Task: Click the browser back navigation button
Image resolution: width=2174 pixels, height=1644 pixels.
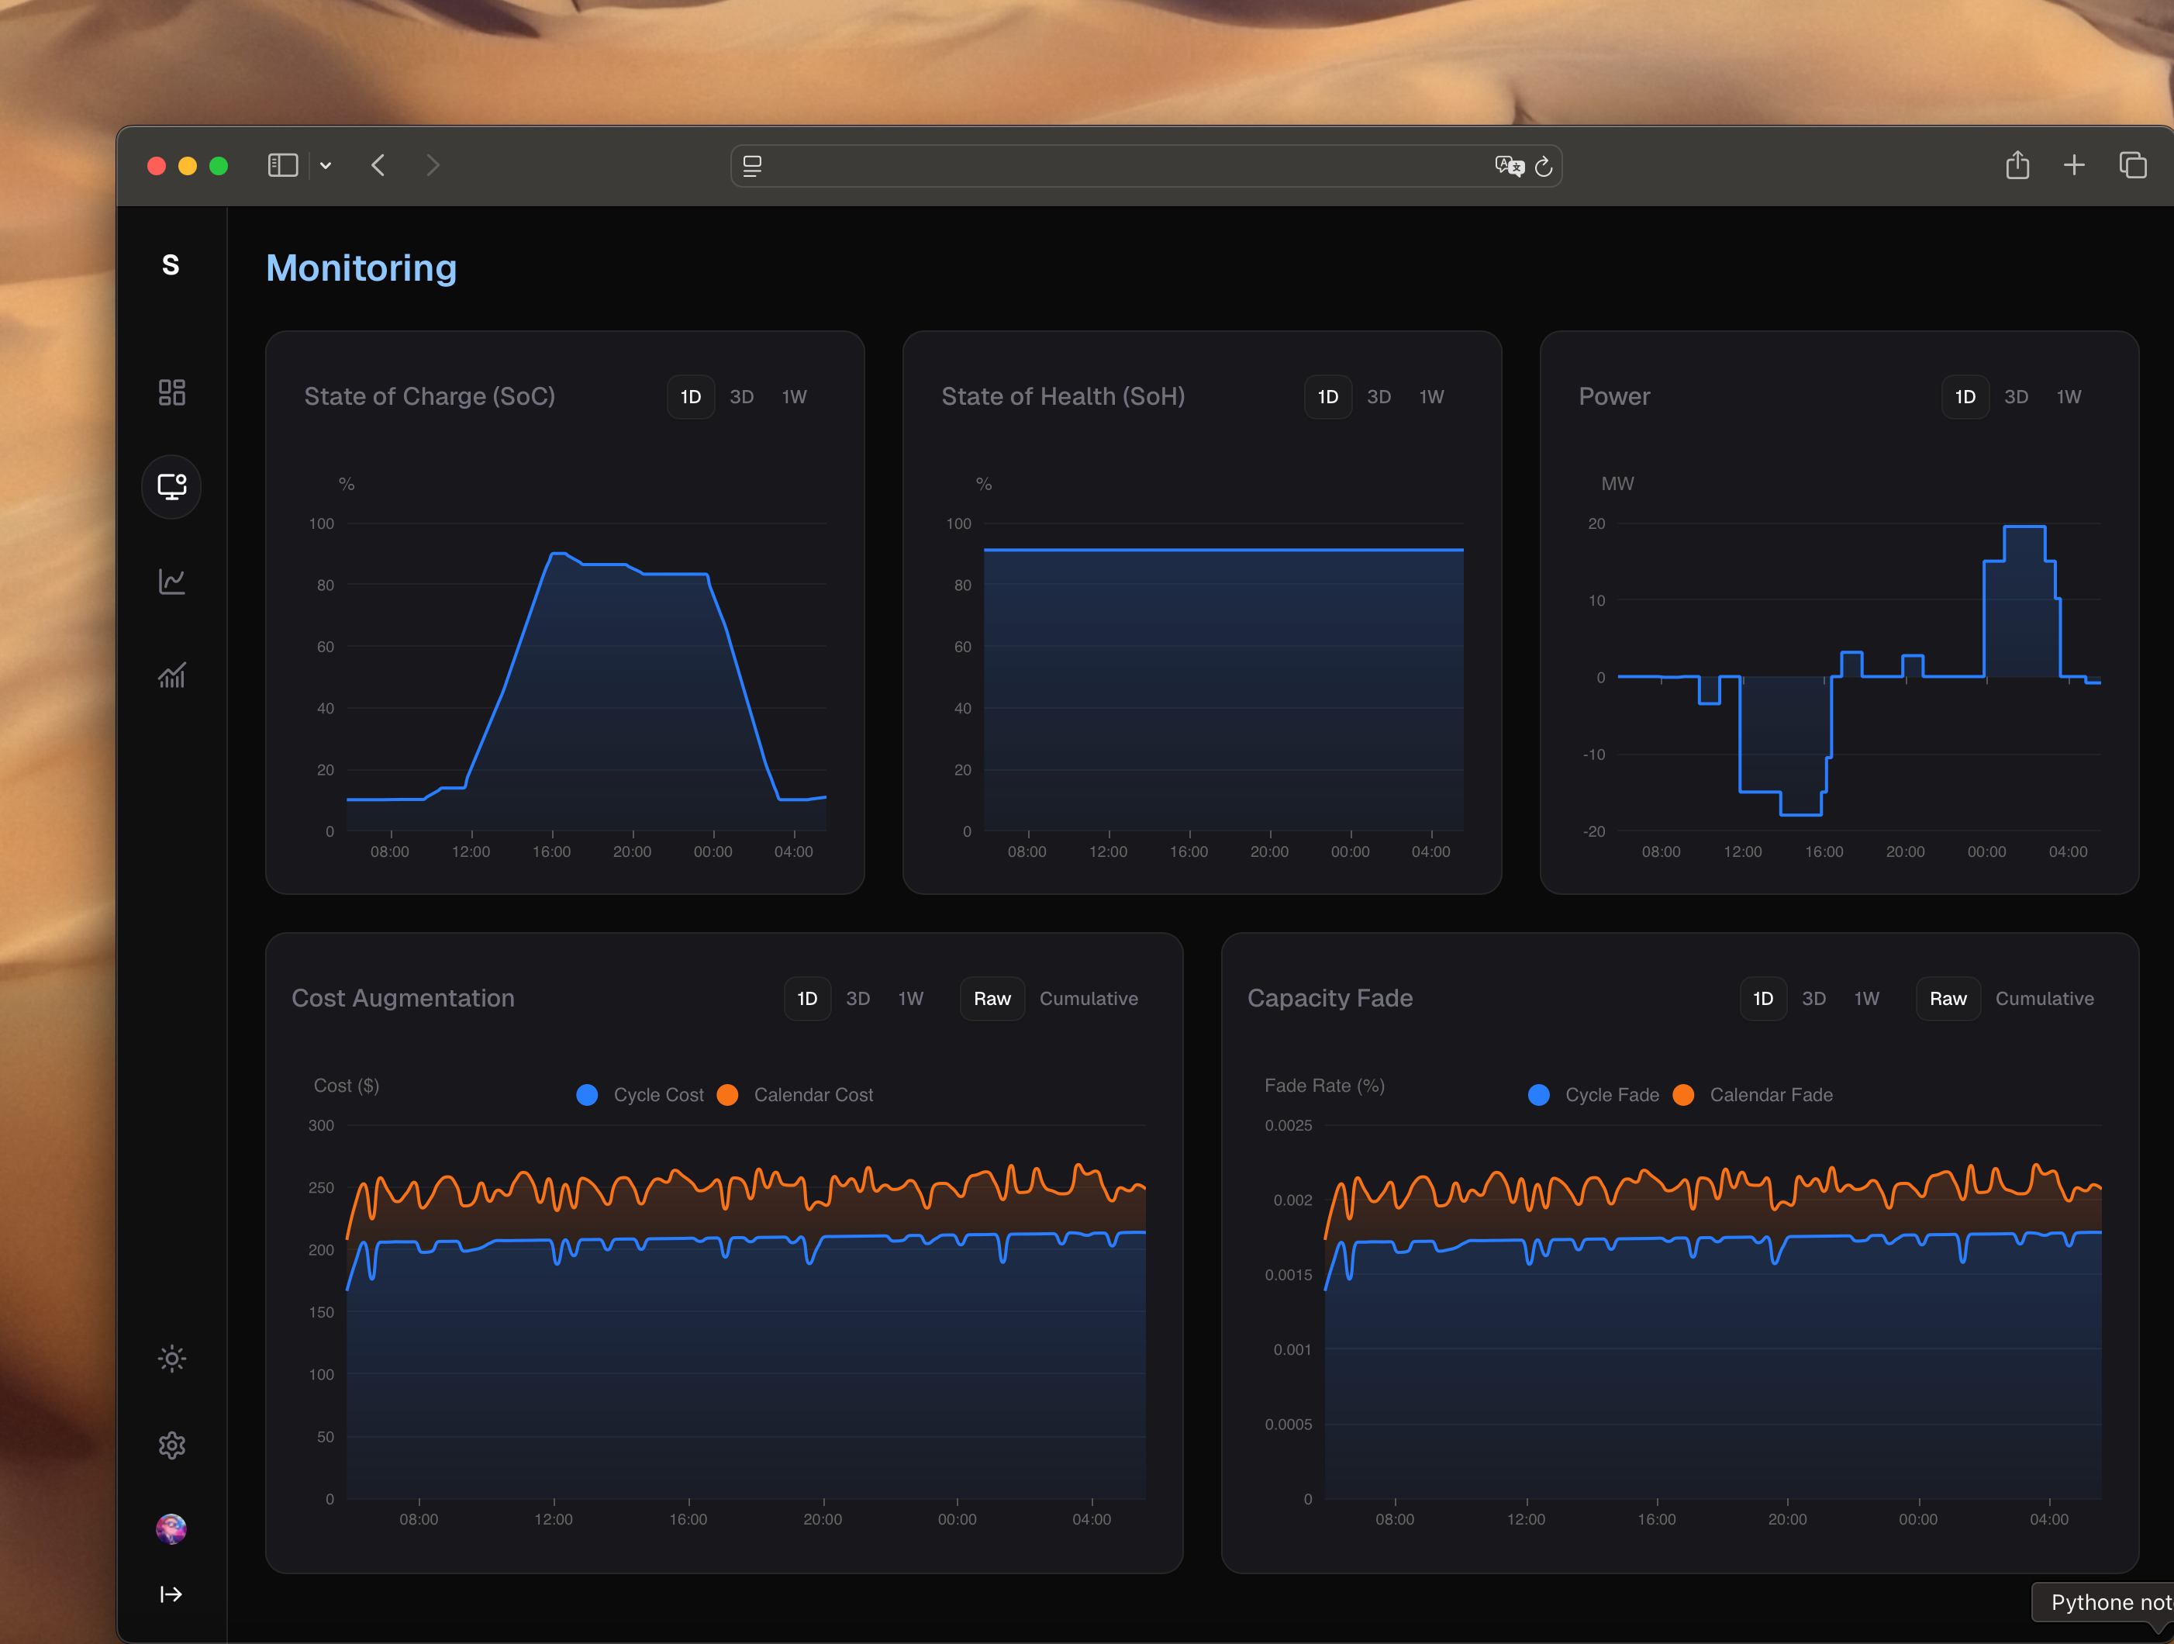Action: pyautogui.click(x=378, y=165)
